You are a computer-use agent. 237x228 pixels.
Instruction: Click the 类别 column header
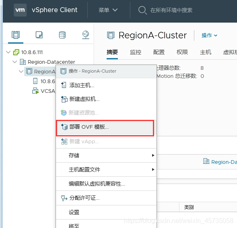(189, 207)
